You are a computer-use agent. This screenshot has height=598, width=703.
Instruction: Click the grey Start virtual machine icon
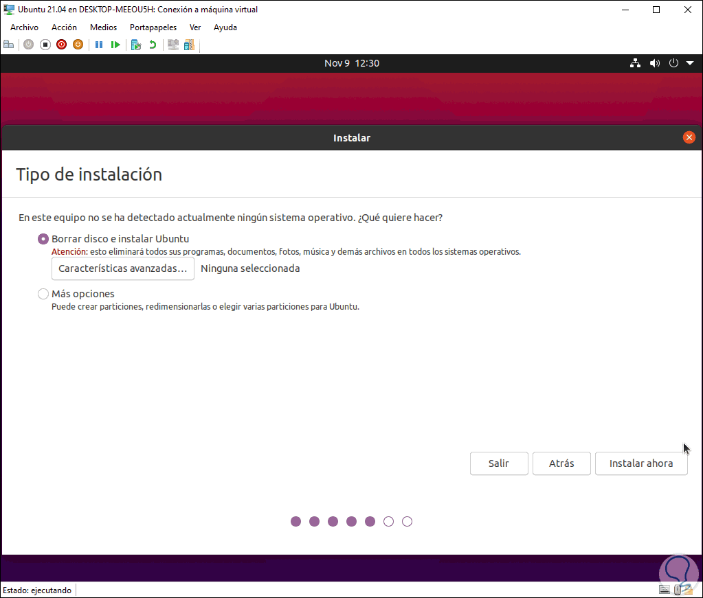coord(28,45)
